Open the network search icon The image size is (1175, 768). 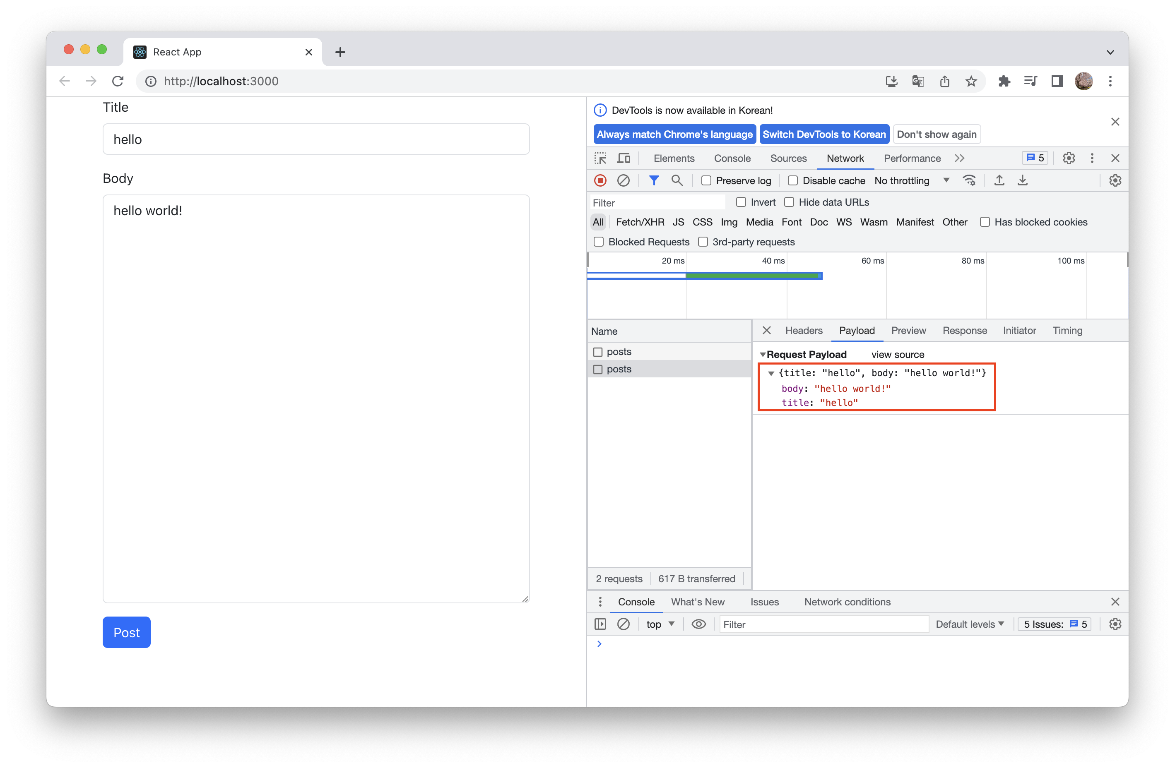(677, 180)
